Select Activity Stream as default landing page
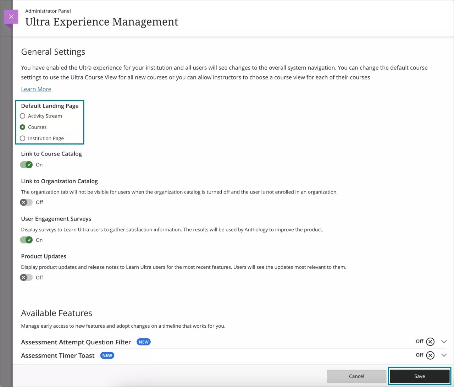Viewport: 454px width, 387px height. click(x=22, y=116)
